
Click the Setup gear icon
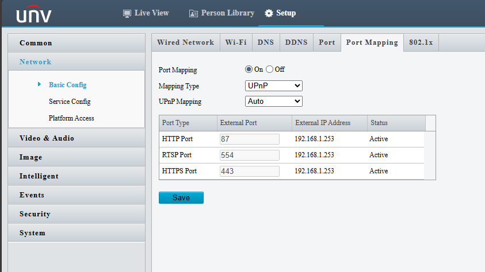(x=269, y=13)
